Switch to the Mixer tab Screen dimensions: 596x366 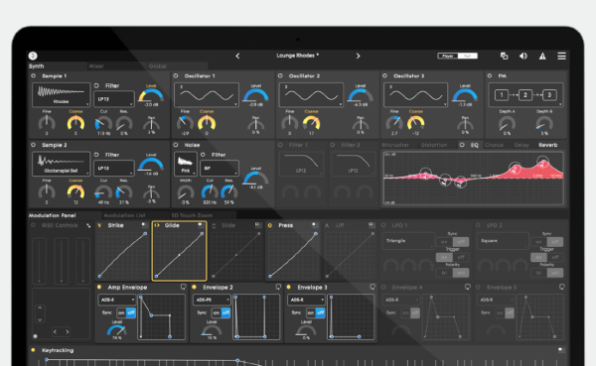pyautogui.click(x=96, y=66)
